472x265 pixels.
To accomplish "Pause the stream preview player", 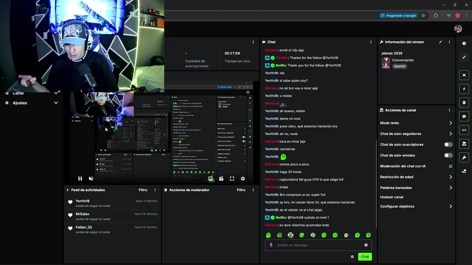I will 80,179.
